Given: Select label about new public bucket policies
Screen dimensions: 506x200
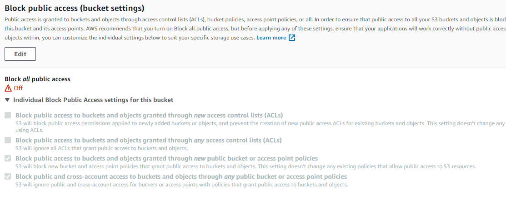Looking at the screenshot, I should coord(166,158).
